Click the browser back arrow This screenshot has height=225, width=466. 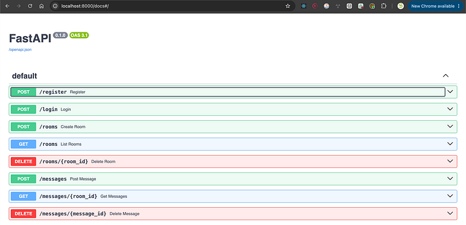coord(7,6)
